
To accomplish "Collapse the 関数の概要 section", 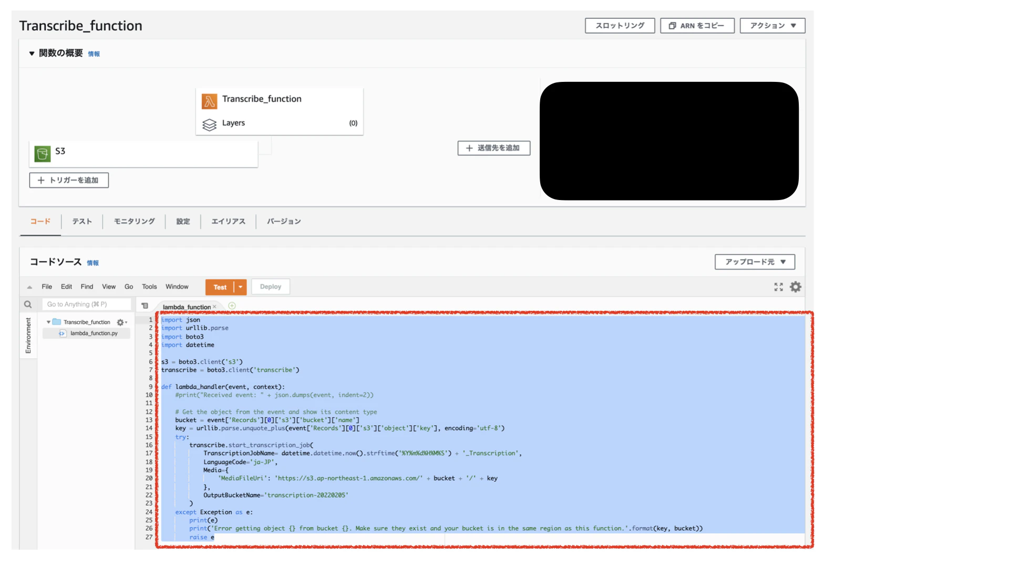I will (32, 54).
